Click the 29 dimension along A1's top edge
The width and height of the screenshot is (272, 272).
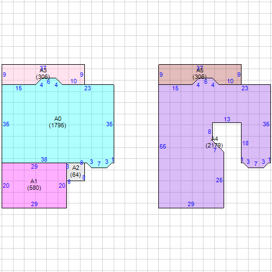tap(34, 166)
